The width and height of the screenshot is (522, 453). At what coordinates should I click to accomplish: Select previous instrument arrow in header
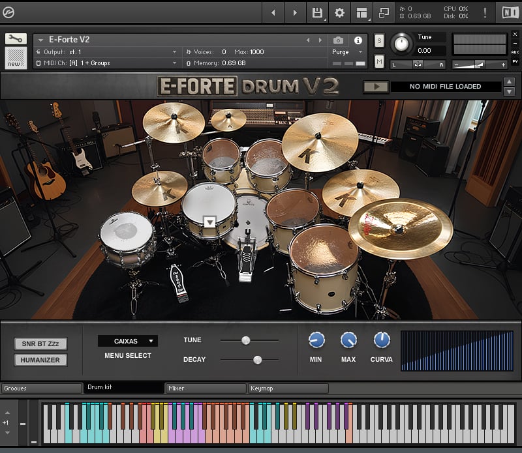coord(308,40)
